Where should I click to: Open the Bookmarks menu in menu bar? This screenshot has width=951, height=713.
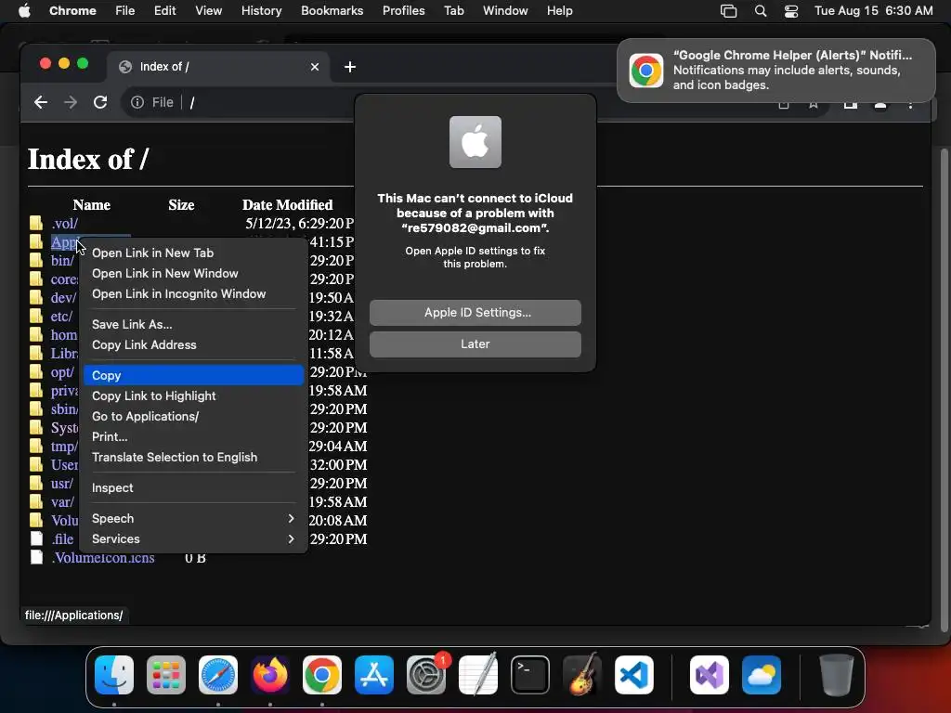332,11
